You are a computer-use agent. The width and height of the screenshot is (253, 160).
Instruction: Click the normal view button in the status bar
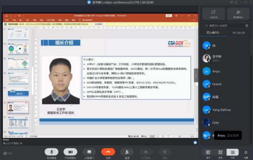[x=152, y=136]
